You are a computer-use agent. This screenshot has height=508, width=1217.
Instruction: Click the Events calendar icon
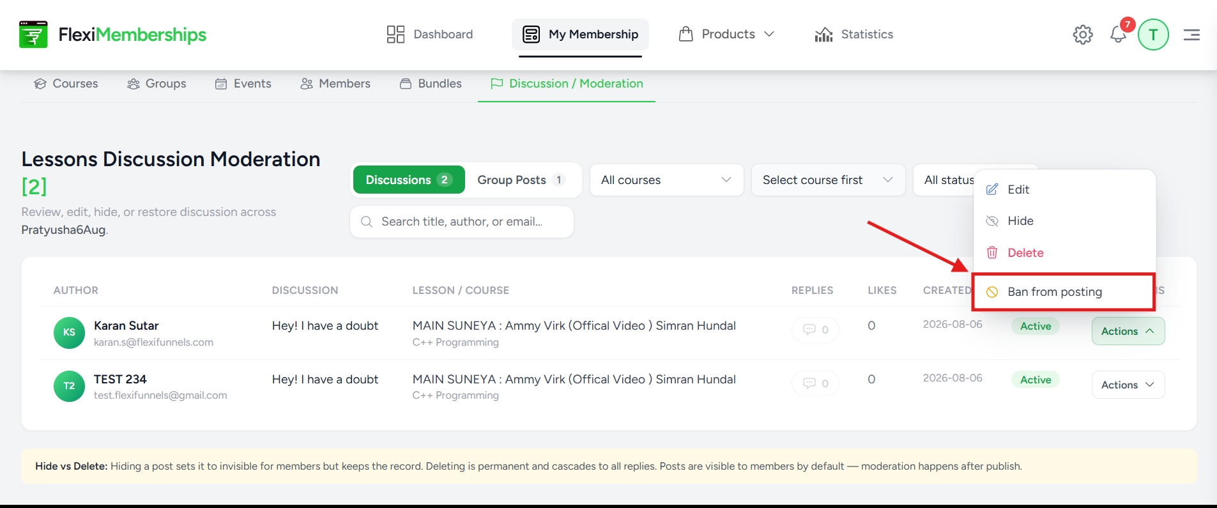pyautogui.click(x=221, y=84)
